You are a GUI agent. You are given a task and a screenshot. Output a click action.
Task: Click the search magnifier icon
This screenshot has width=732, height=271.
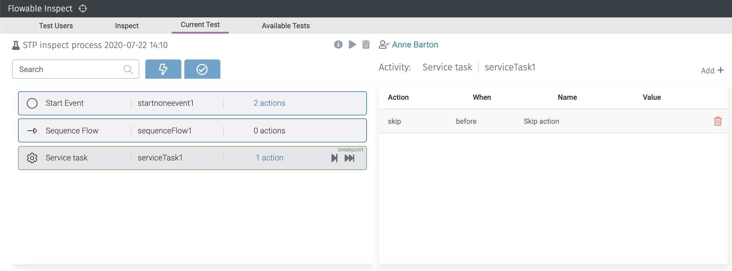pos(128,69)
